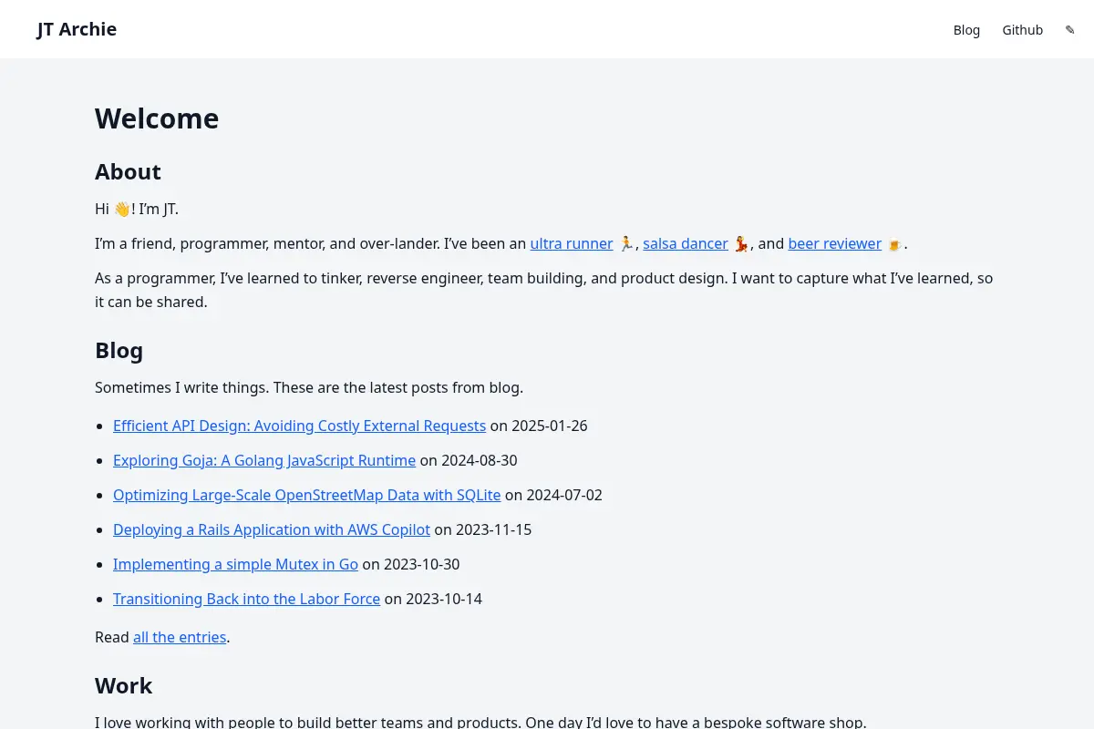Read Efficient API Design post
The height and width of the screenshot is (729, 1094).
pyautogui.click(x=299, y=426)
